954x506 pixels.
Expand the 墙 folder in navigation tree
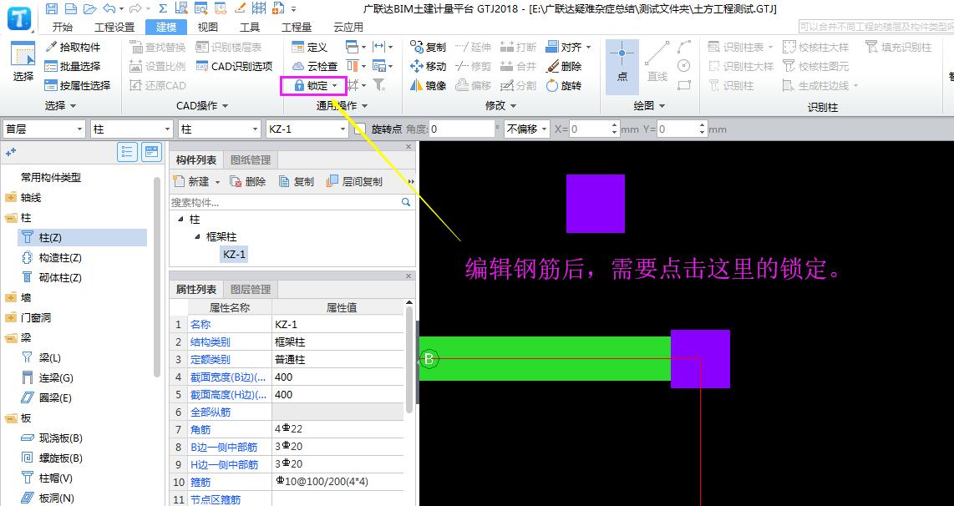[11, 297]
